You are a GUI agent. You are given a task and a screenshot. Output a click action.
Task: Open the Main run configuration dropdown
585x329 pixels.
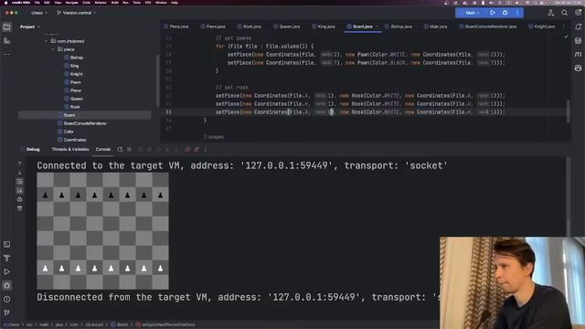coord(470,13)
